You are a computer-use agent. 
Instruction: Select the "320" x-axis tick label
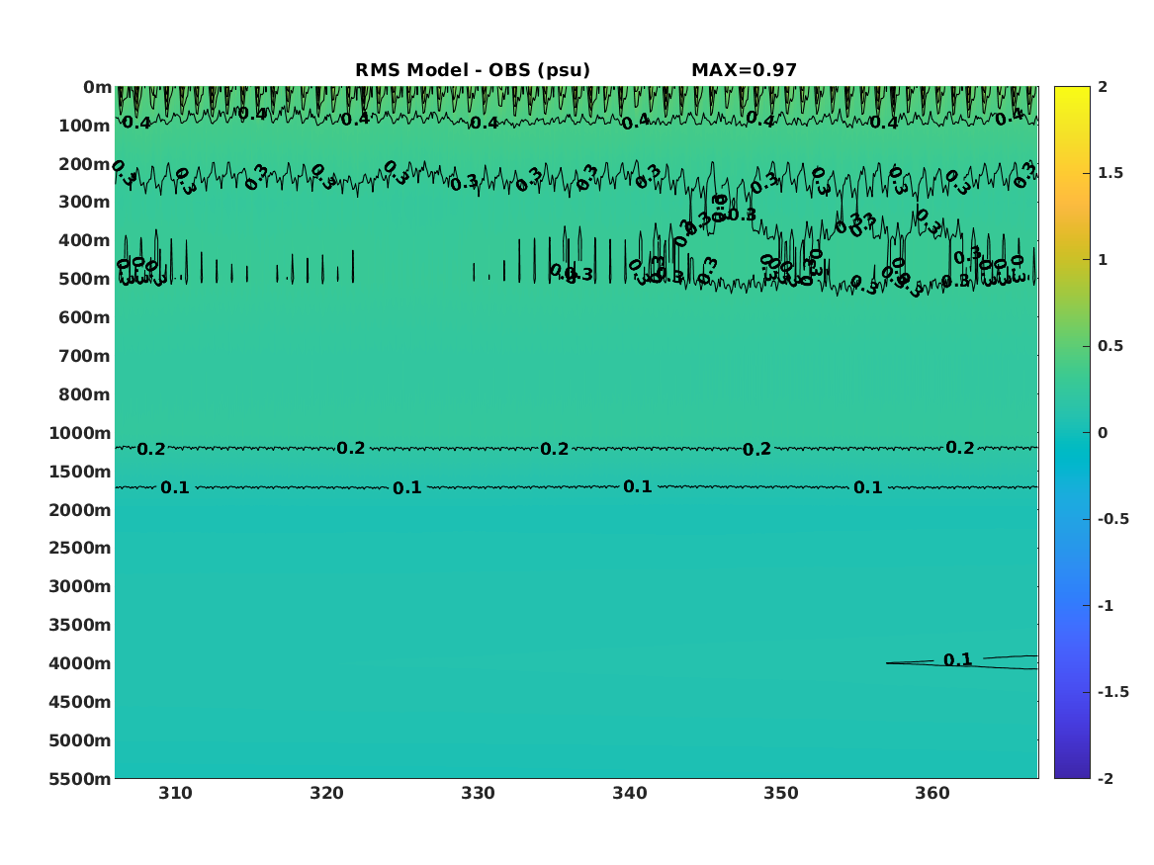point(326,794)
